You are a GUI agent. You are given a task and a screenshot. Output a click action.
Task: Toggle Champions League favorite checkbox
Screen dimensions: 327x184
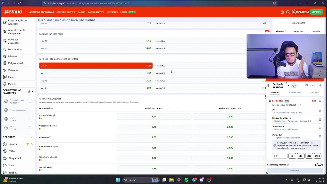[x=30, y=110]
